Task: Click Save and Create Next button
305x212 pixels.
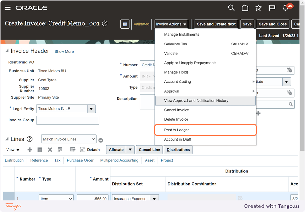Action: tap(216, 24)
